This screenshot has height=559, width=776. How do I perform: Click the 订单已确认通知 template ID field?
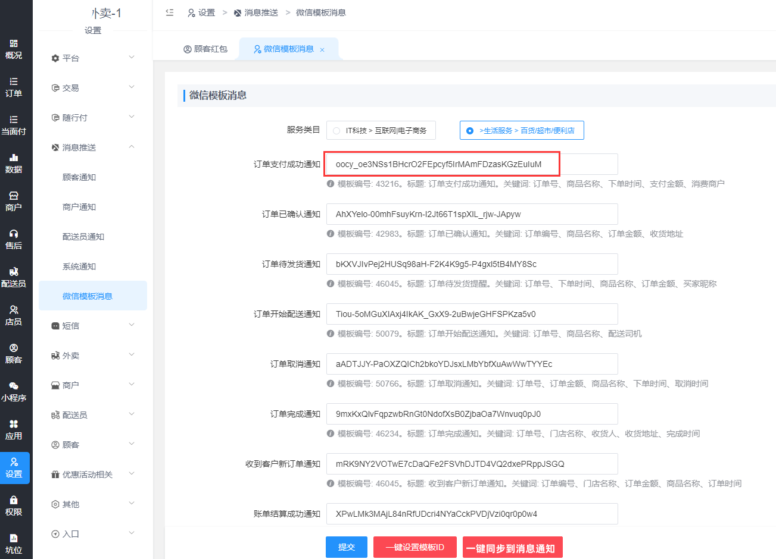point(472,214)
